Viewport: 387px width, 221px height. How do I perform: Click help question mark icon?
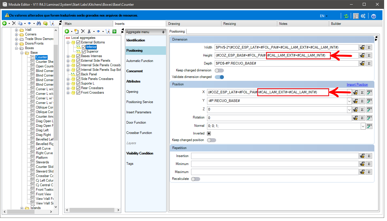pos(374,16)
